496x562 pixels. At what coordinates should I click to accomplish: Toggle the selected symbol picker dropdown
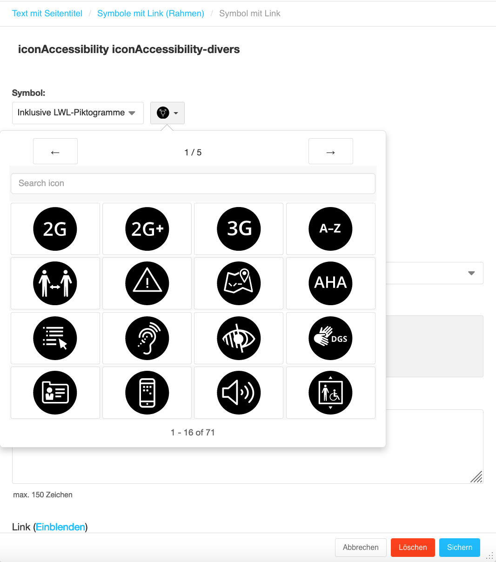click(168, 113)
